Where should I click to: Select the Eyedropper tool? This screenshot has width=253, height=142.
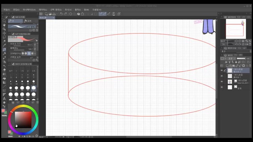[4, 45]
